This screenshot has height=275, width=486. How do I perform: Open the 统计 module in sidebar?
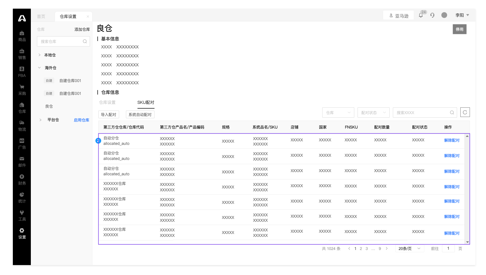[22, 198]
